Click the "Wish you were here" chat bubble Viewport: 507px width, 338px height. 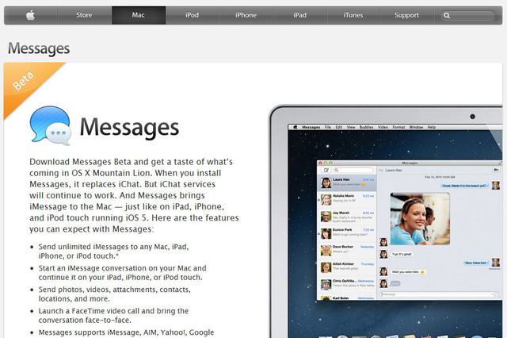point(407,272)
